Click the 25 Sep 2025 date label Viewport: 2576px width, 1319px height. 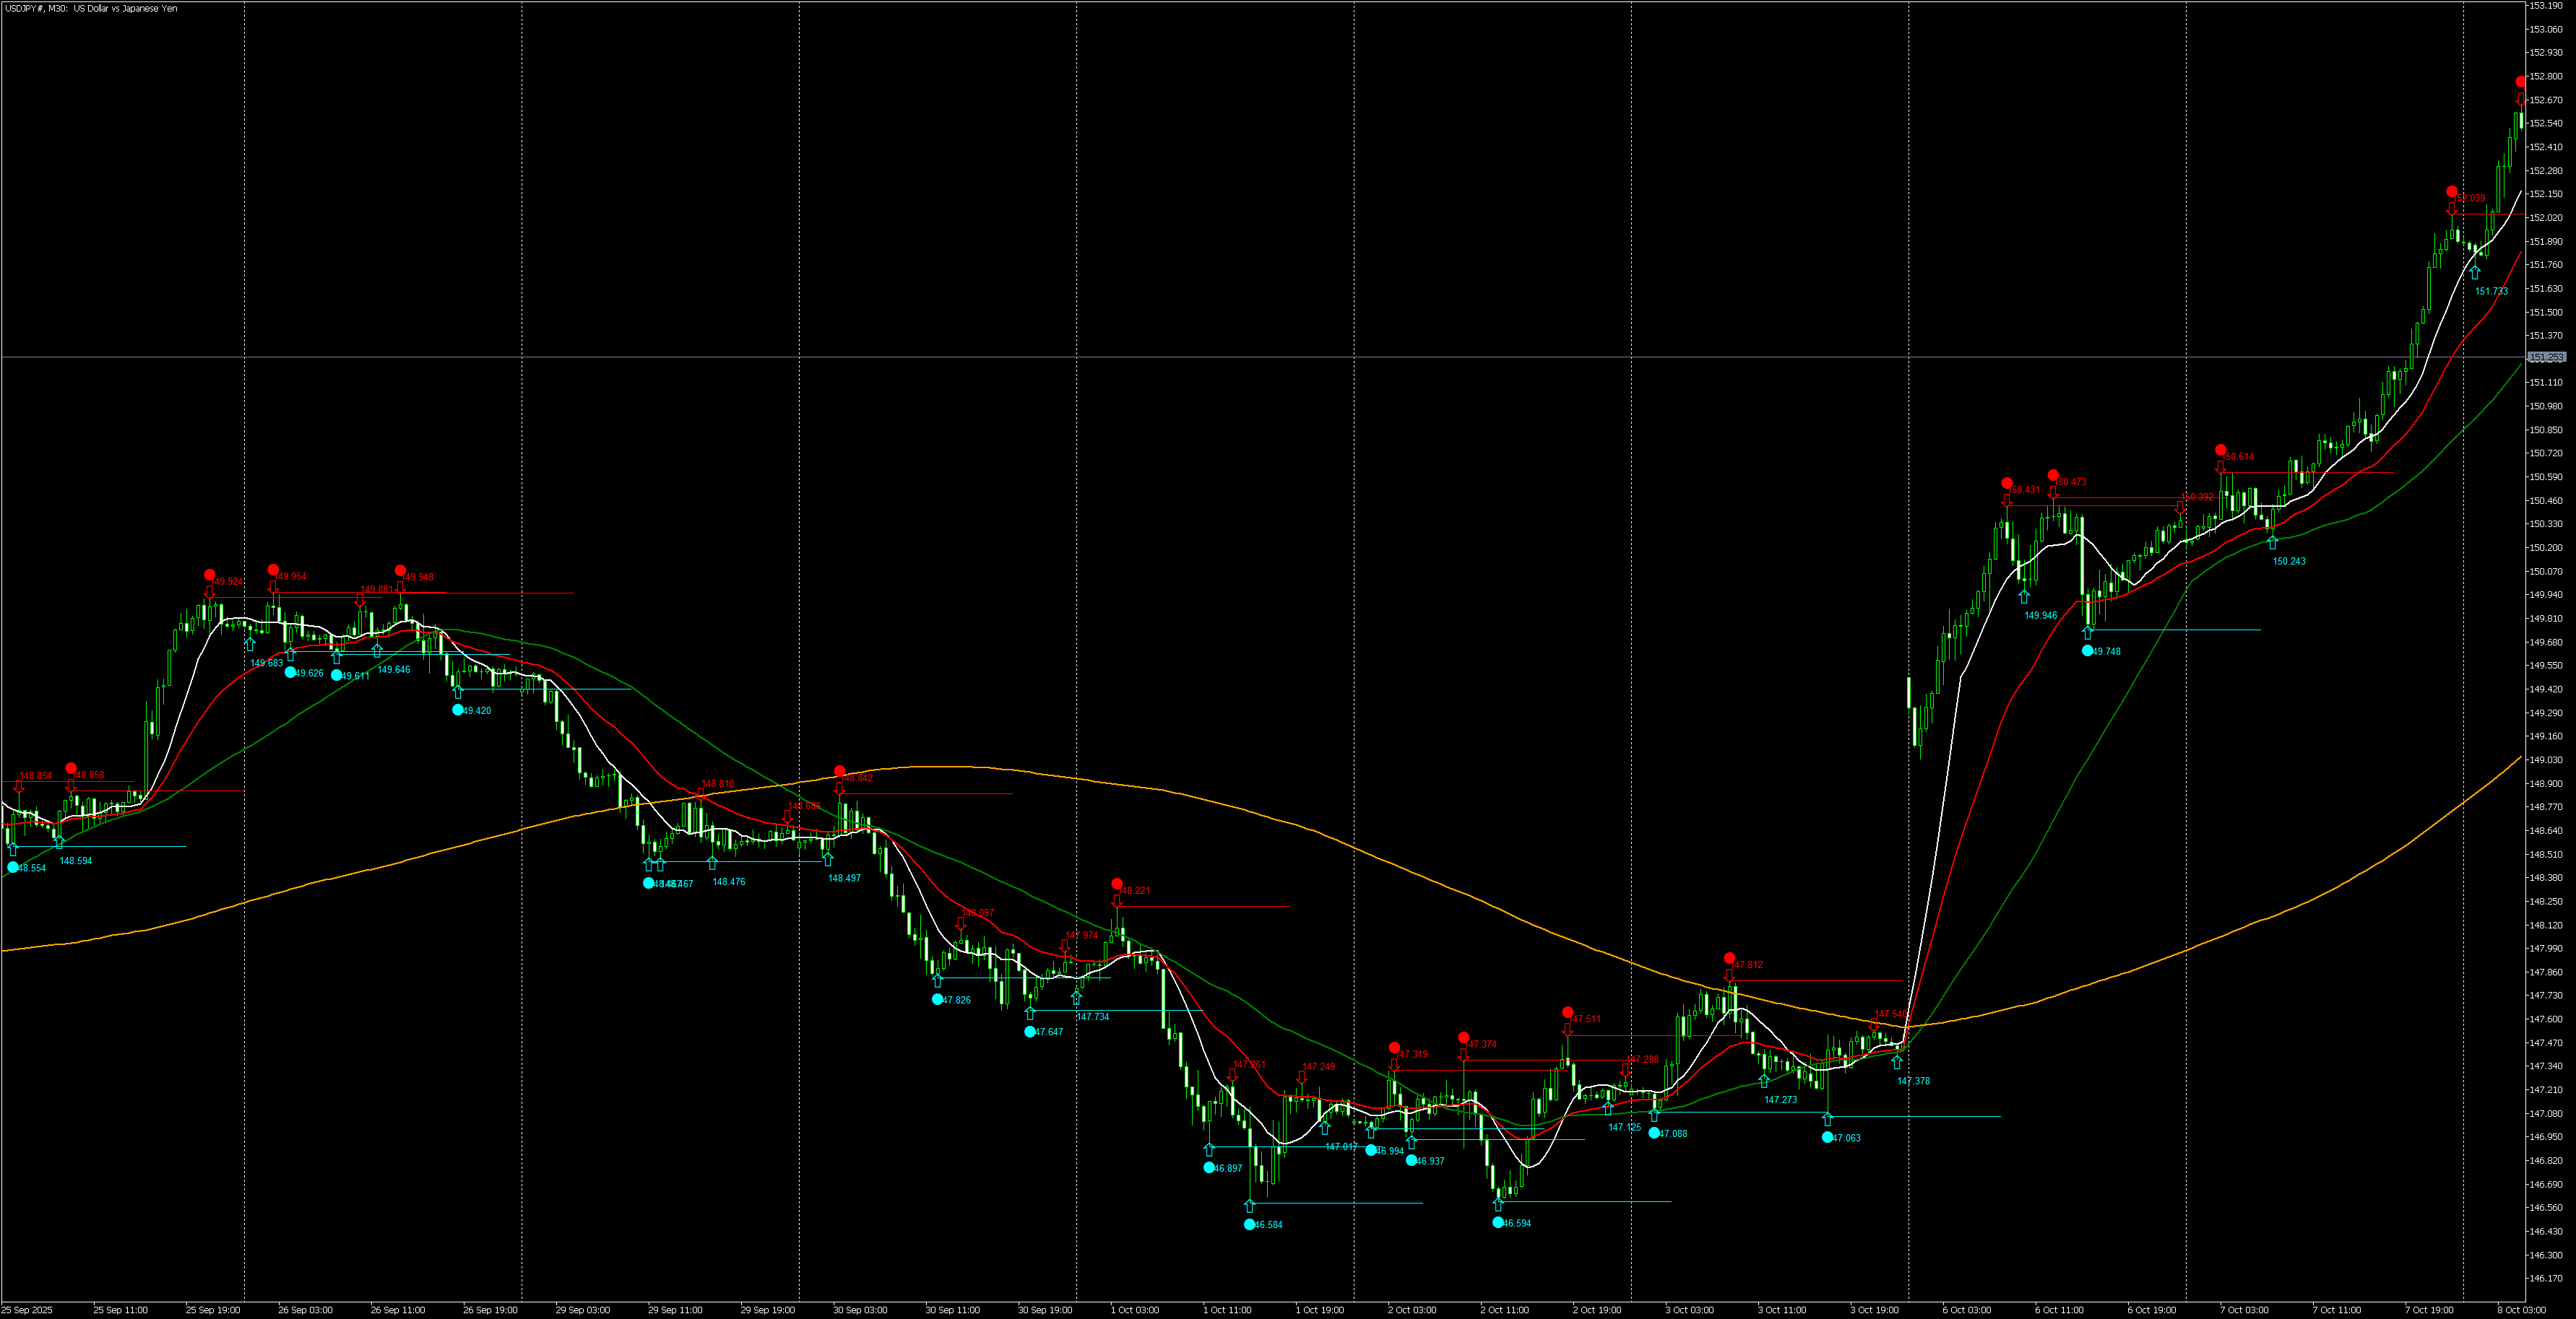coord(27,1309)
